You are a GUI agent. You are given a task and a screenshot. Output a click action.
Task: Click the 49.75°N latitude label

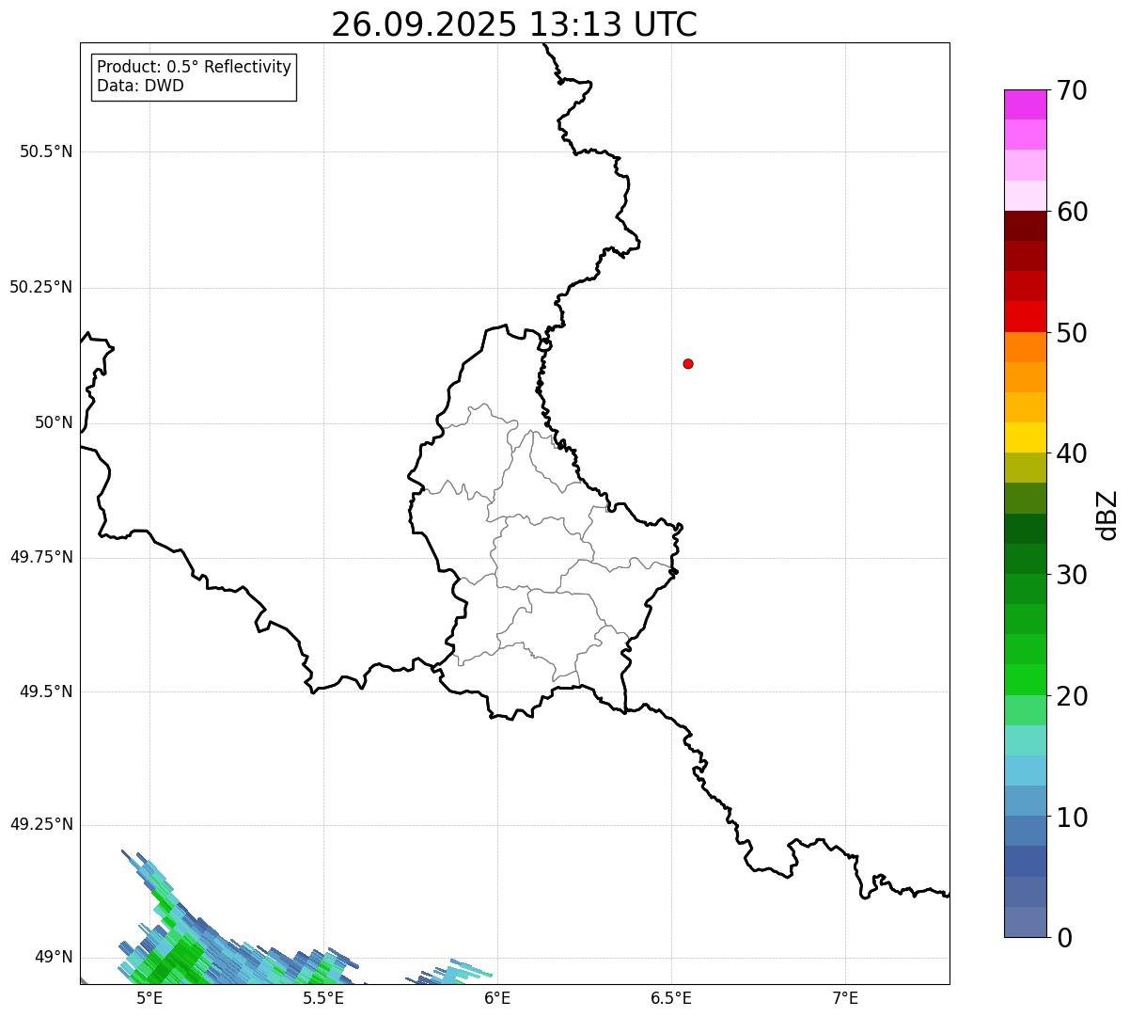click(x=41, y=557)
